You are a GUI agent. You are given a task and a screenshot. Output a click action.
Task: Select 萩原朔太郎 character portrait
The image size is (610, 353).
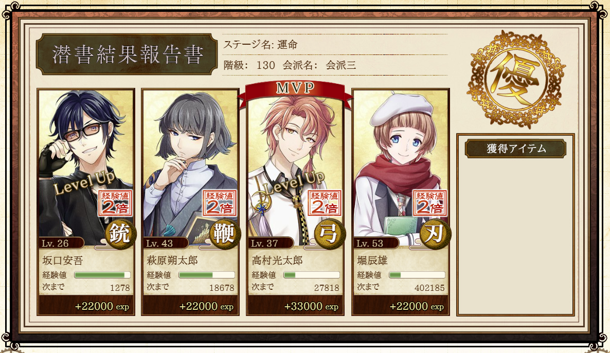click(x=190, y=167)
